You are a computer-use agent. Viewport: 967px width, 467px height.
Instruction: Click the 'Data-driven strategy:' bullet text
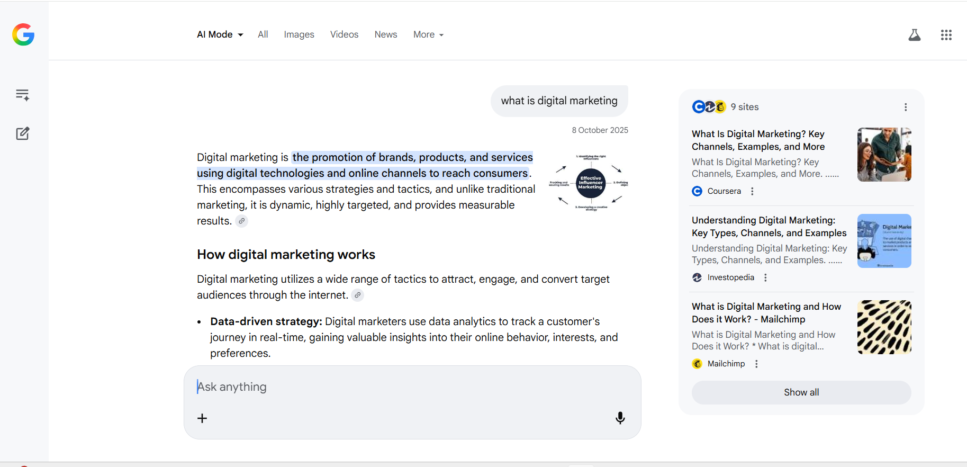pos(266,321)
